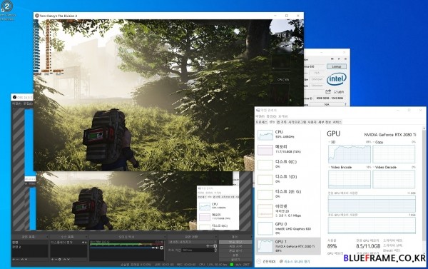Click the studio mode button in OBS controls
This screenshot has width=428, height=269.
235,250
